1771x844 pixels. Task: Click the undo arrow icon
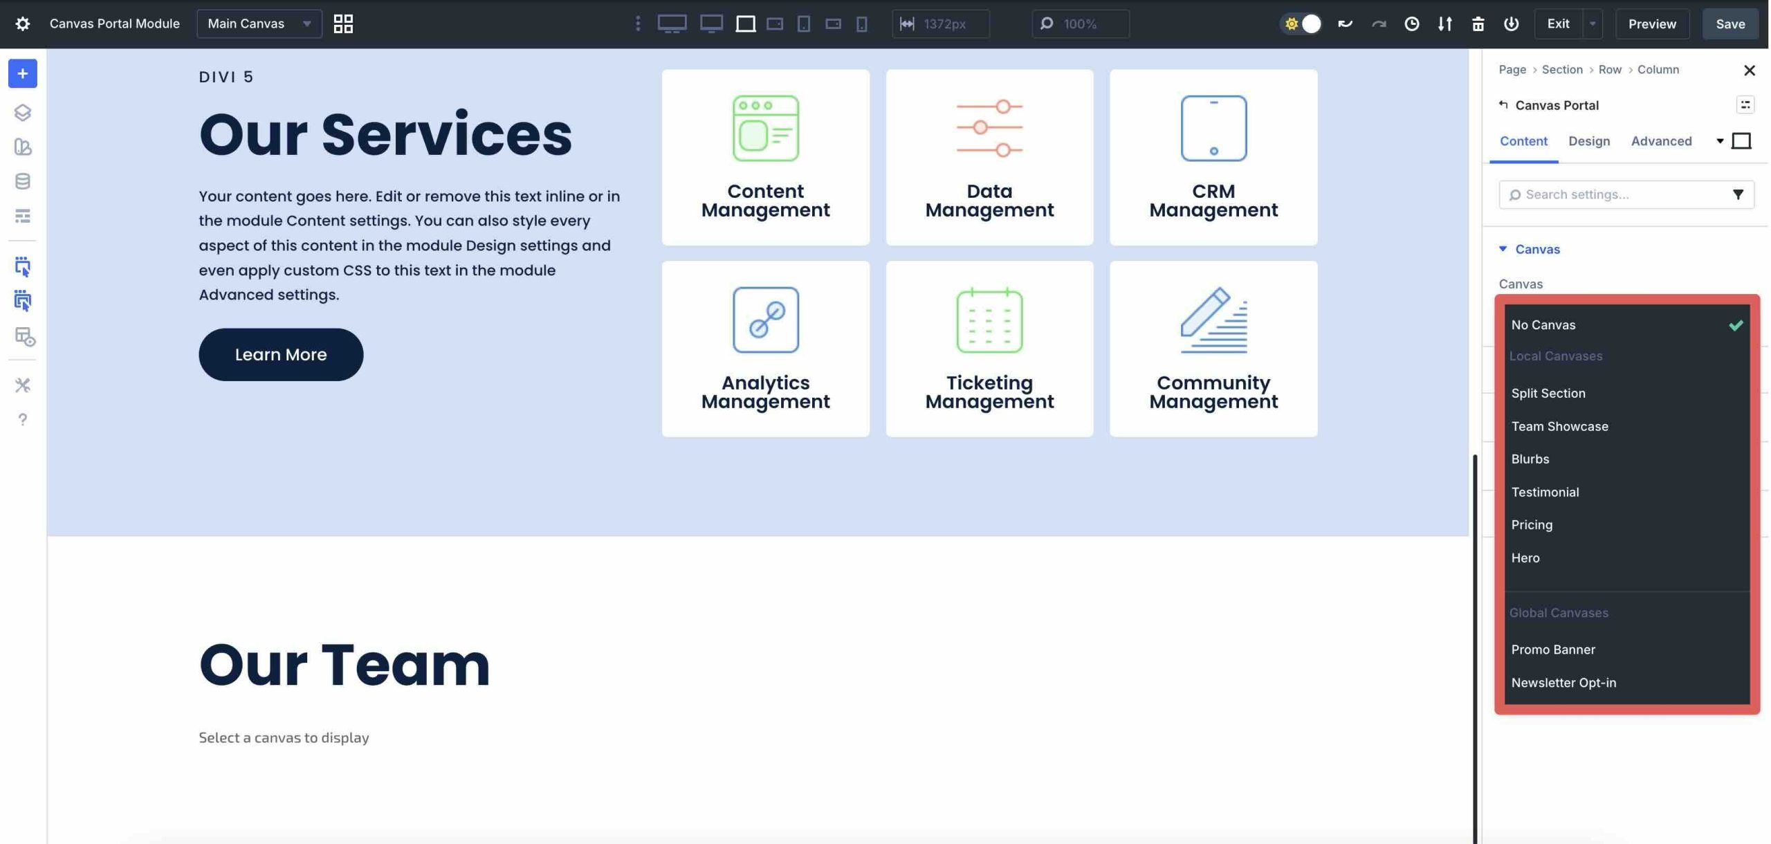[1345, 24]
